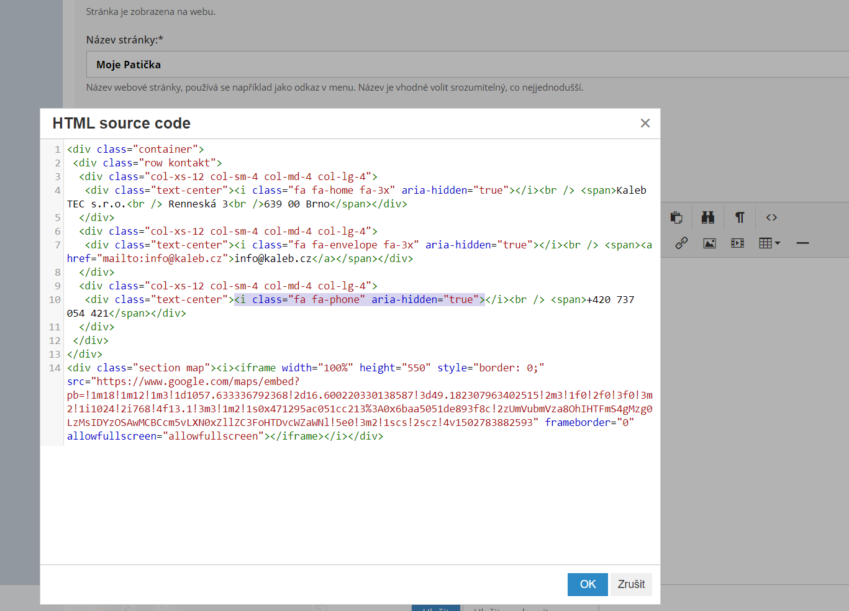Click the insert media film icon
Viewport: 849px width, 611px height.
pos(737,243)
